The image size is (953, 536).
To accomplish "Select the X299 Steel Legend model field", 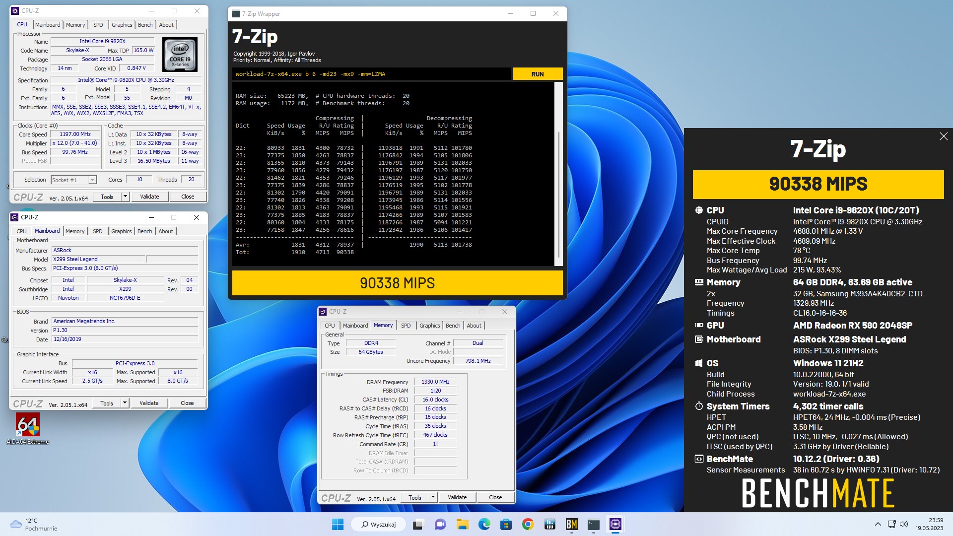I will pyautogui.click(x=98, y=259).
